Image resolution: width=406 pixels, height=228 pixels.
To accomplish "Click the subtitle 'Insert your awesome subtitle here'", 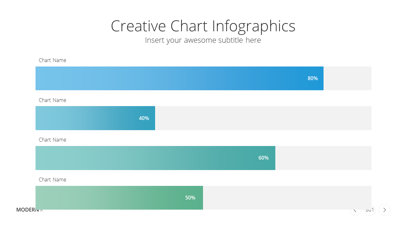I will pos(203,40).
